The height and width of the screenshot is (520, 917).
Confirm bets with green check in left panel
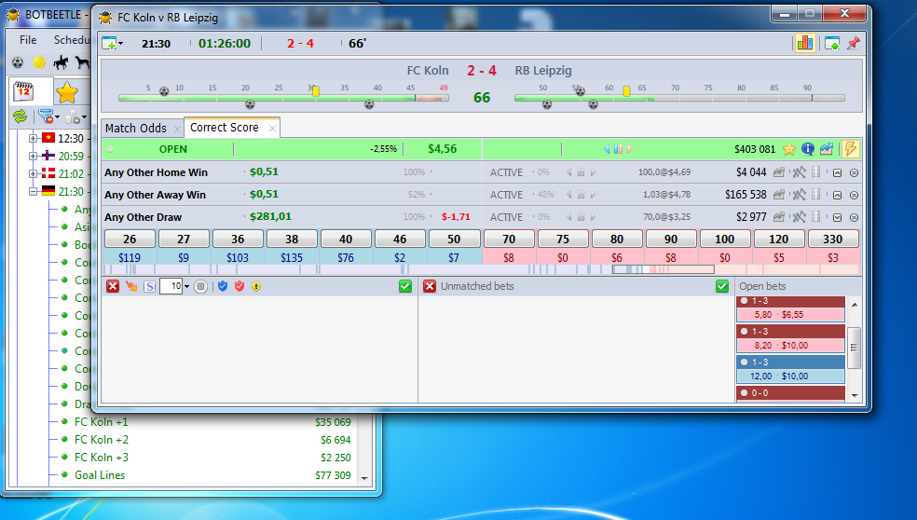point(405,286)
